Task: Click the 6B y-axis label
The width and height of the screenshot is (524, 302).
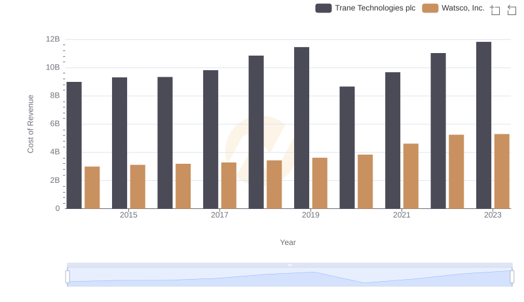Action: [x=55, y=124]
